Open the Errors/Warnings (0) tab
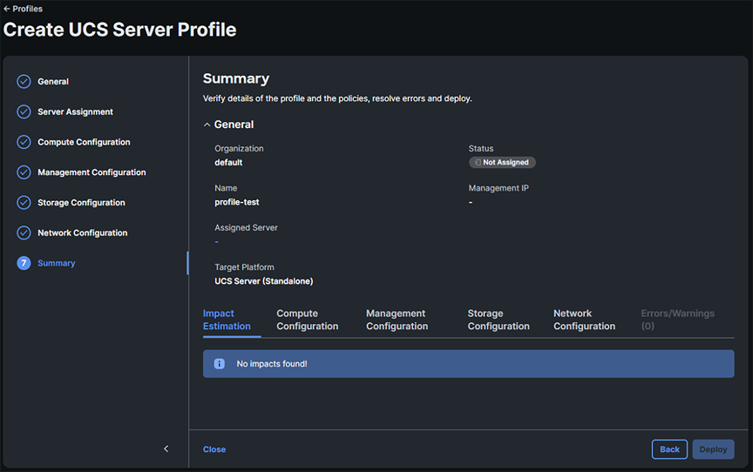This screenshot has width=753, height=472. tap(677, 320)
